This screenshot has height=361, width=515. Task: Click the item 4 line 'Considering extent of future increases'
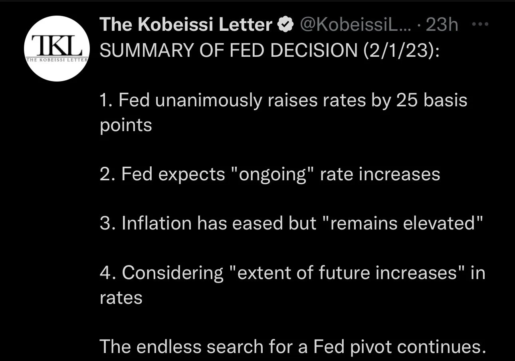(x=292, y=273)
